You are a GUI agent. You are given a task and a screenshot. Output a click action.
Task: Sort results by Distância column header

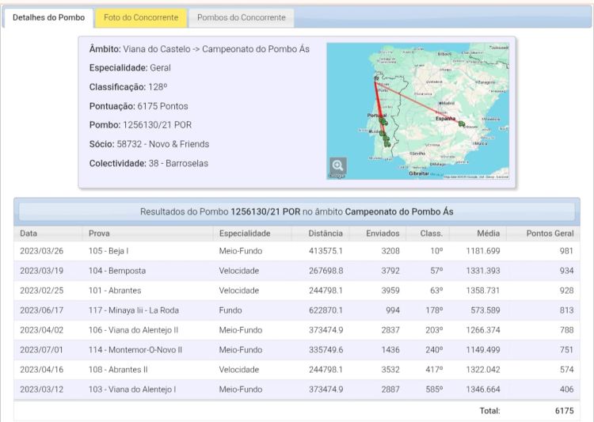[326, 234]
